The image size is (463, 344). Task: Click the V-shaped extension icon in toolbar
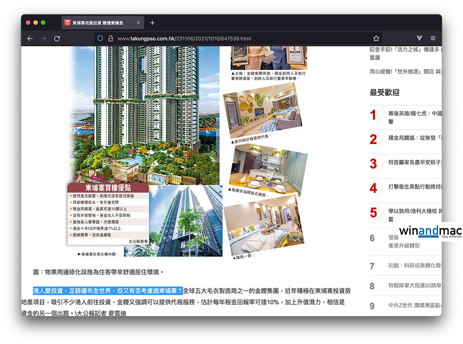[x=419, y=38]
